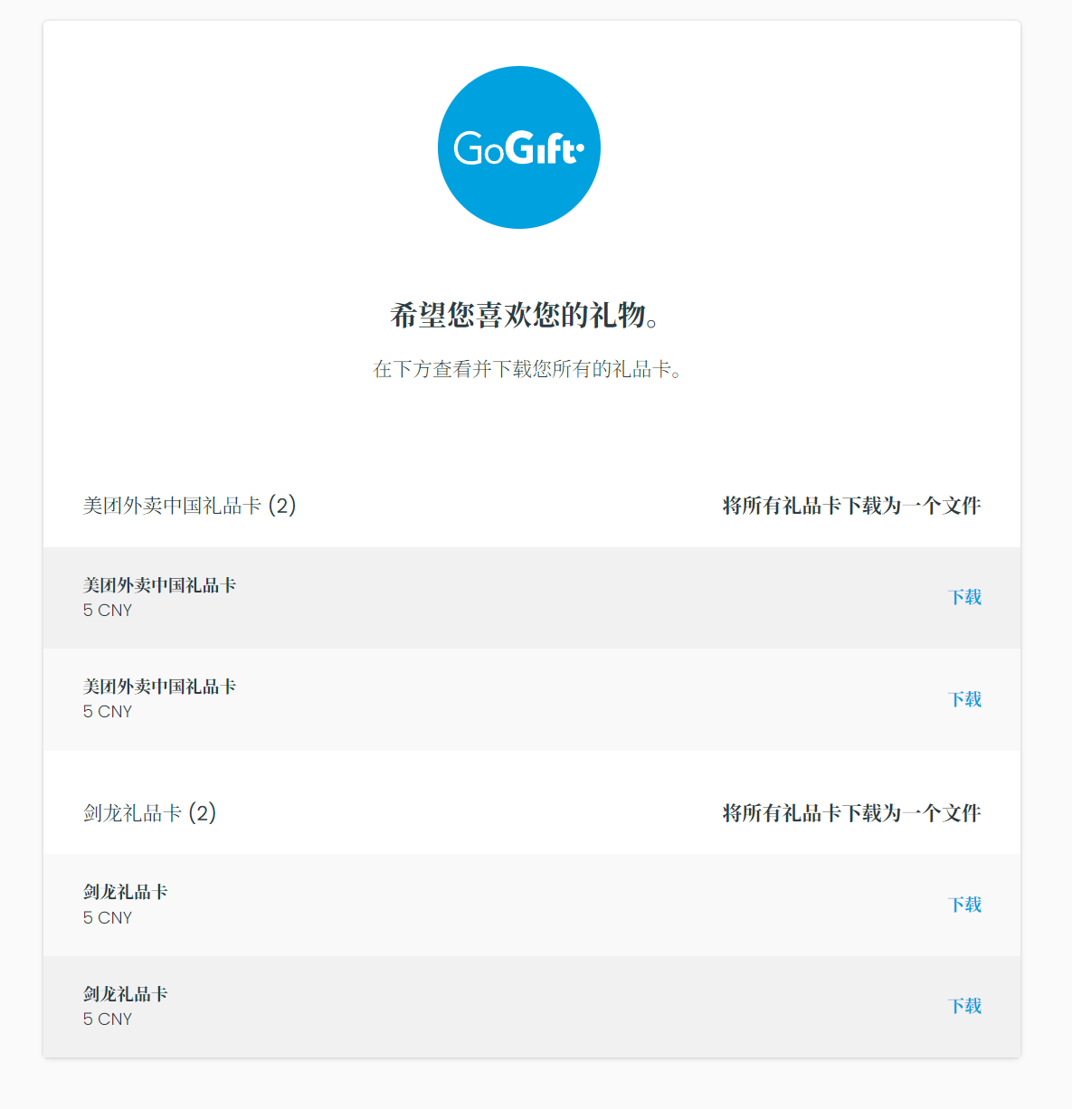
Task: Select the heading 希望您喜欢您的礼物。
Action: [526, 315]
